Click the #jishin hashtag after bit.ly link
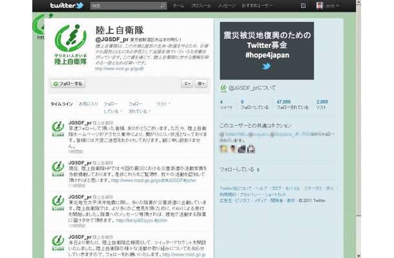Viewport: 394px width, 258px height. tap(161, 221)
